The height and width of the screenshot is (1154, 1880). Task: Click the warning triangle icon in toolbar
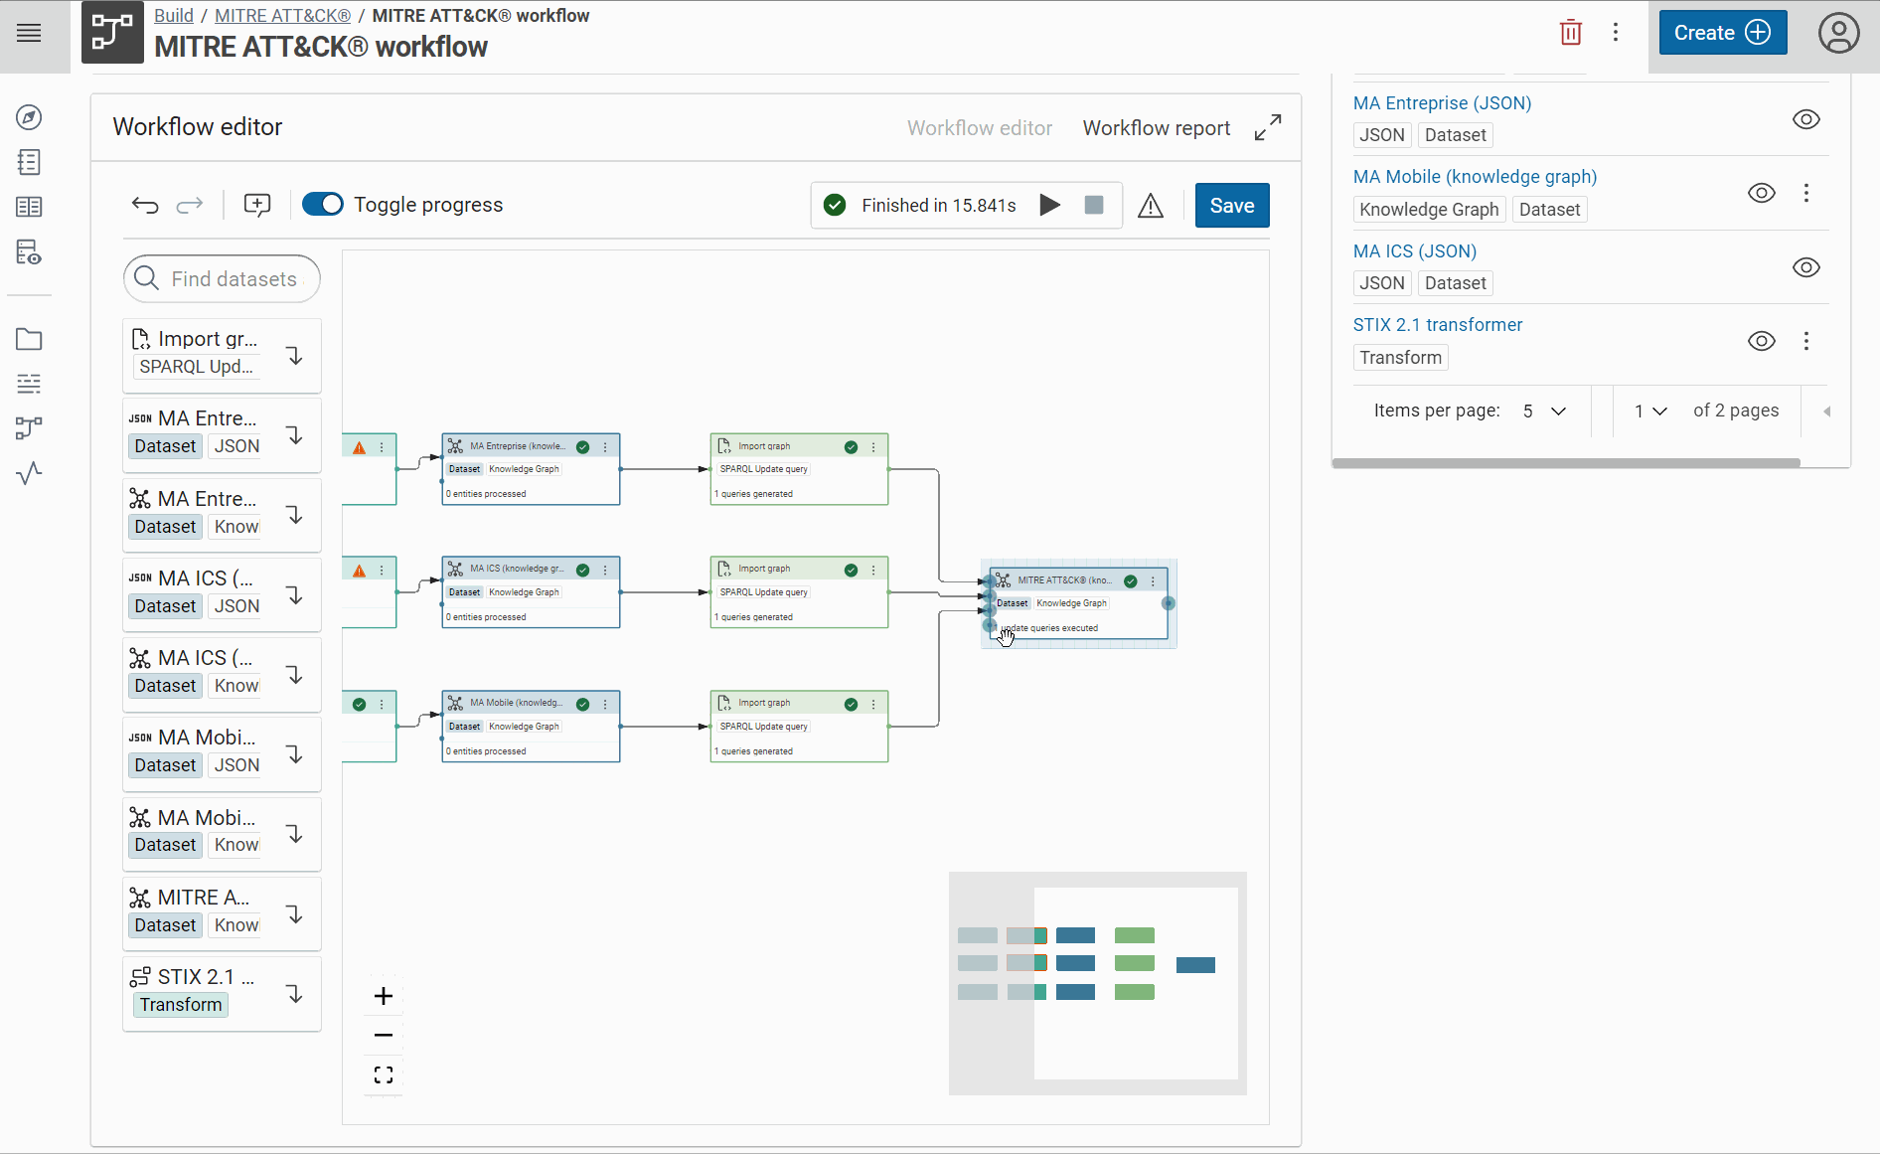click(x=1150, y=207)
